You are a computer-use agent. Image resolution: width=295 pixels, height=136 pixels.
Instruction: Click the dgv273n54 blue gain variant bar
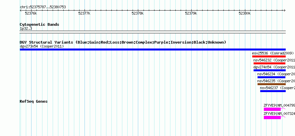pos(152,50)
